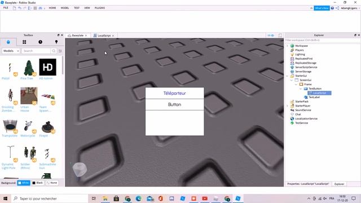Open Microsoft Store from taskbar
The width and height of the screenshot is (361, 203).
pos(116,198)
